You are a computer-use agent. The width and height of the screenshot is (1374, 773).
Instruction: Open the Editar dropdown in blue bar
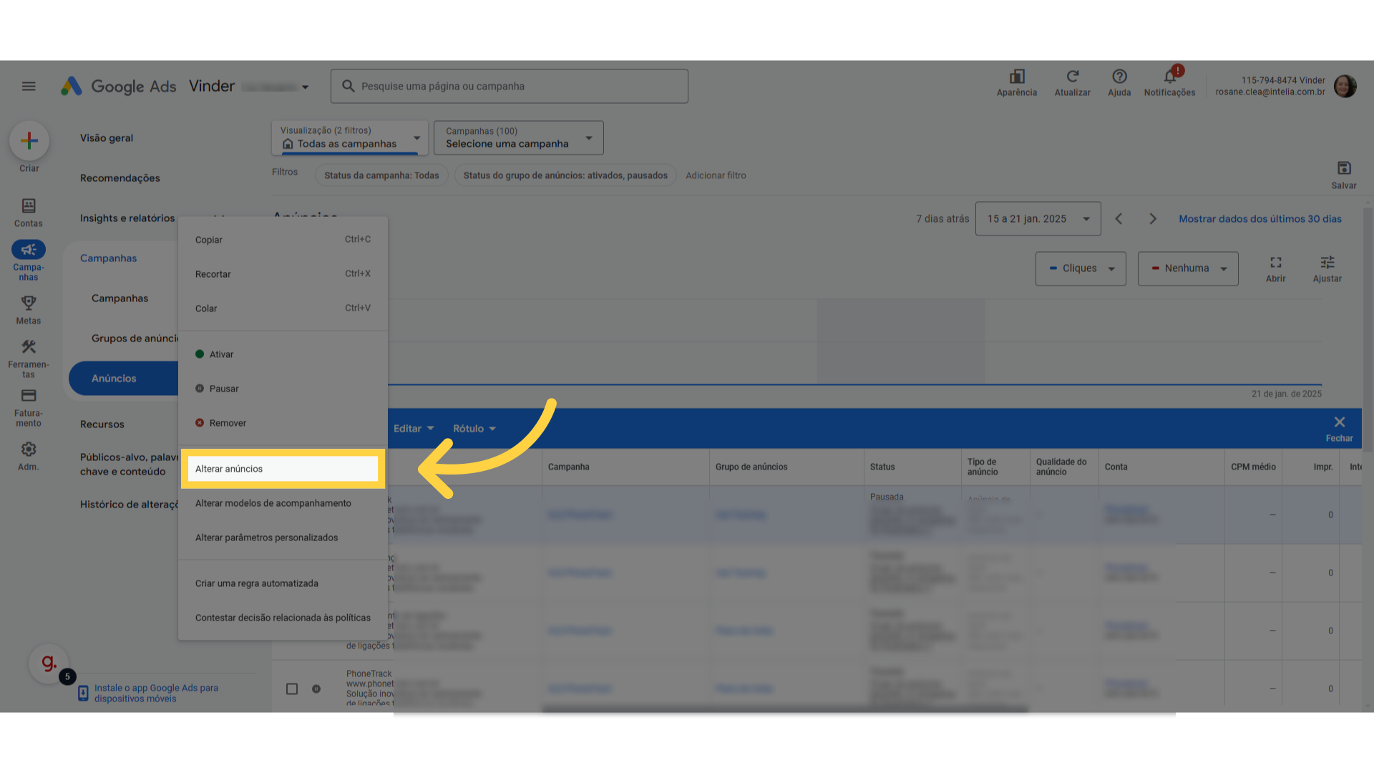414,429
